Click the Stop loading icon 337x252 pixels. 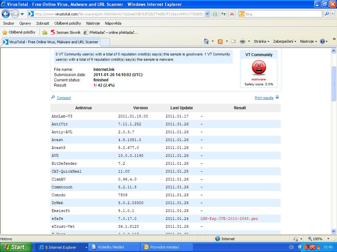coord(232,14)
